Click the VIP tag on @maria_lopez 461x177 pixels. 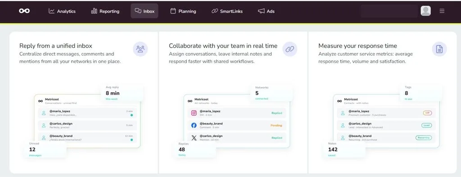(427, 113)
